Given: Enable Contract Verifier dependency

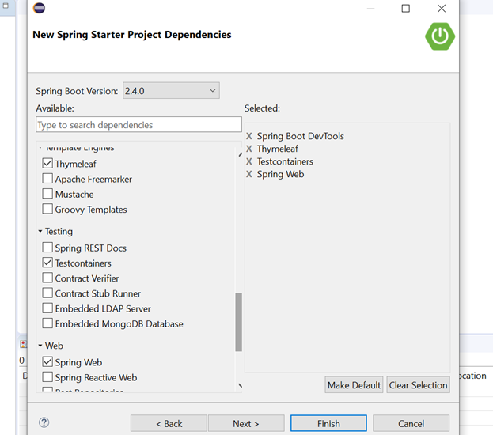Looking at the screenshot, I should tap(47, 278).
